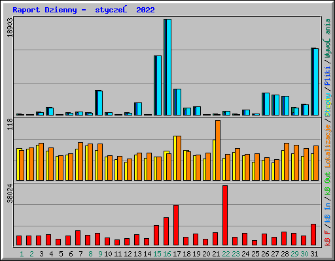Viewport: 335px width, 261px height.
Task: Click the day 2 label on the x-axis
Action: (31, 254)
